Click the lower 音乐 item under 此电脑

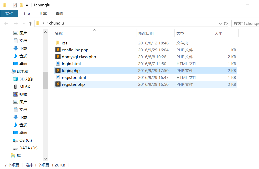(x=20, y=125)
